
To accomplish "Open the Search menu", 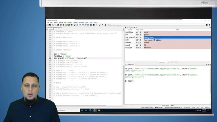I will [56, 22].
